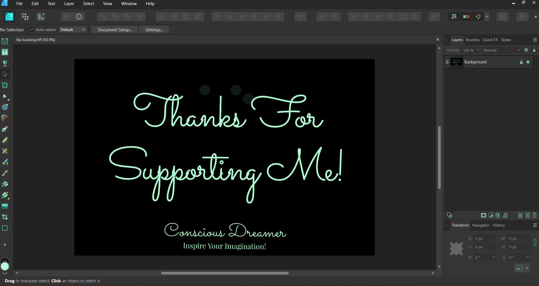Viewport: 539px width, 286px height.
Task: Click the revert defaults gear icon
Action: tap(79, 17)
